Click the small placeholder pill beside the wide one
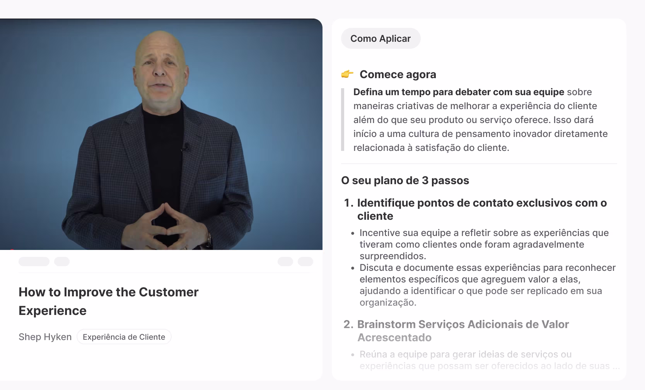The image size is (645, 390). [62, 262]
